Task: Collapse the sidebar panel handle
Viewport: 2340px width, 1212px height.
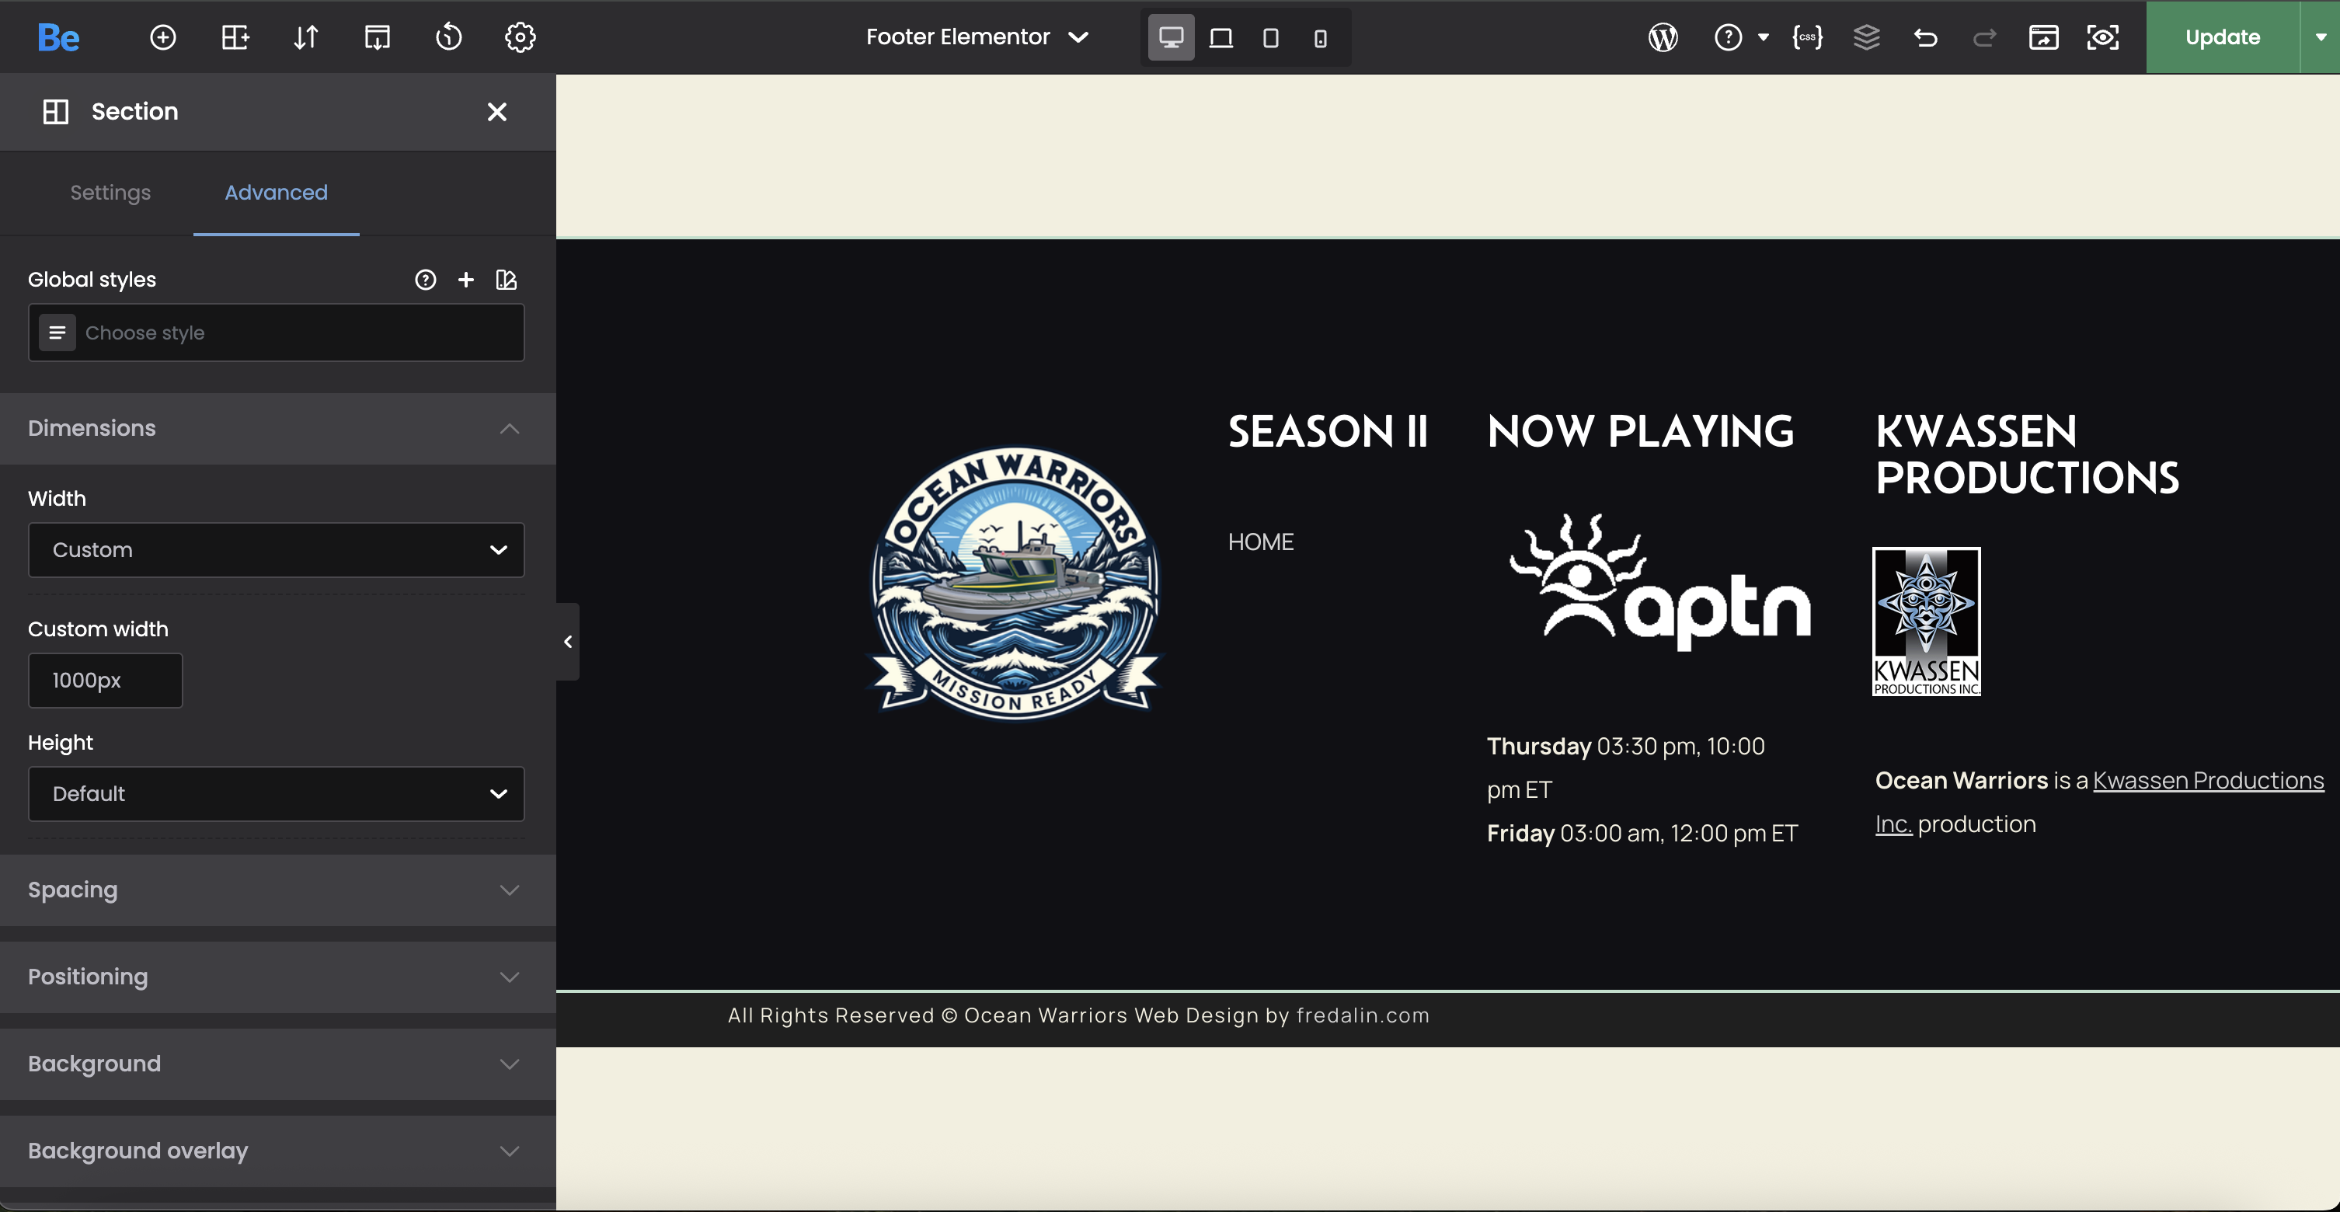Action: click(x=568, y=642)
